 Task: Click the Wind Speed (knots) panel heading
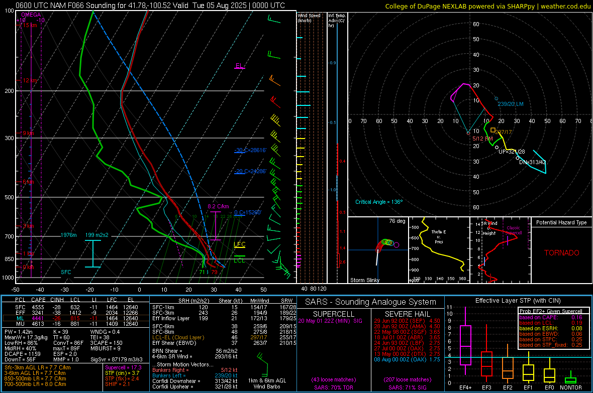pos(309,18)
